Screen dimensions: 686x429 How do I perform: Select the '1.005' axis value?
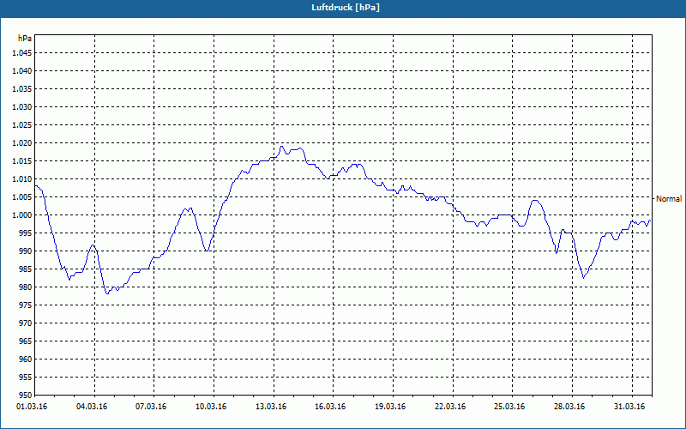pos(23,197)
